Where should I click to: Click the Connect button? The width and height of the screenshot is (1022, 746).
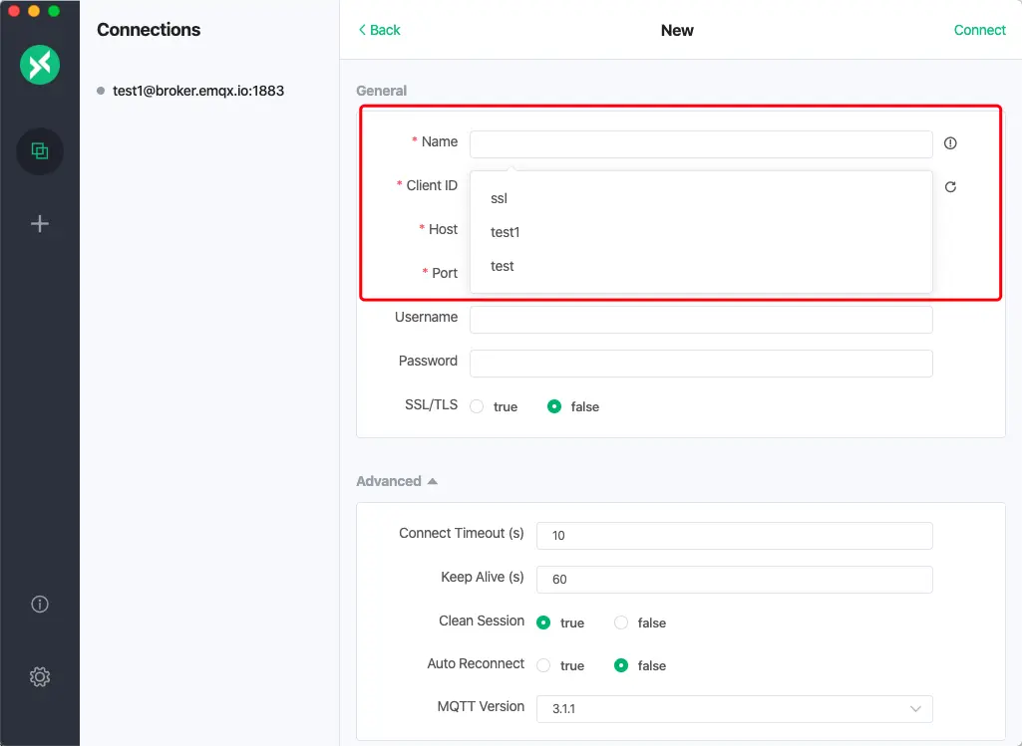[x=979, y=30]
